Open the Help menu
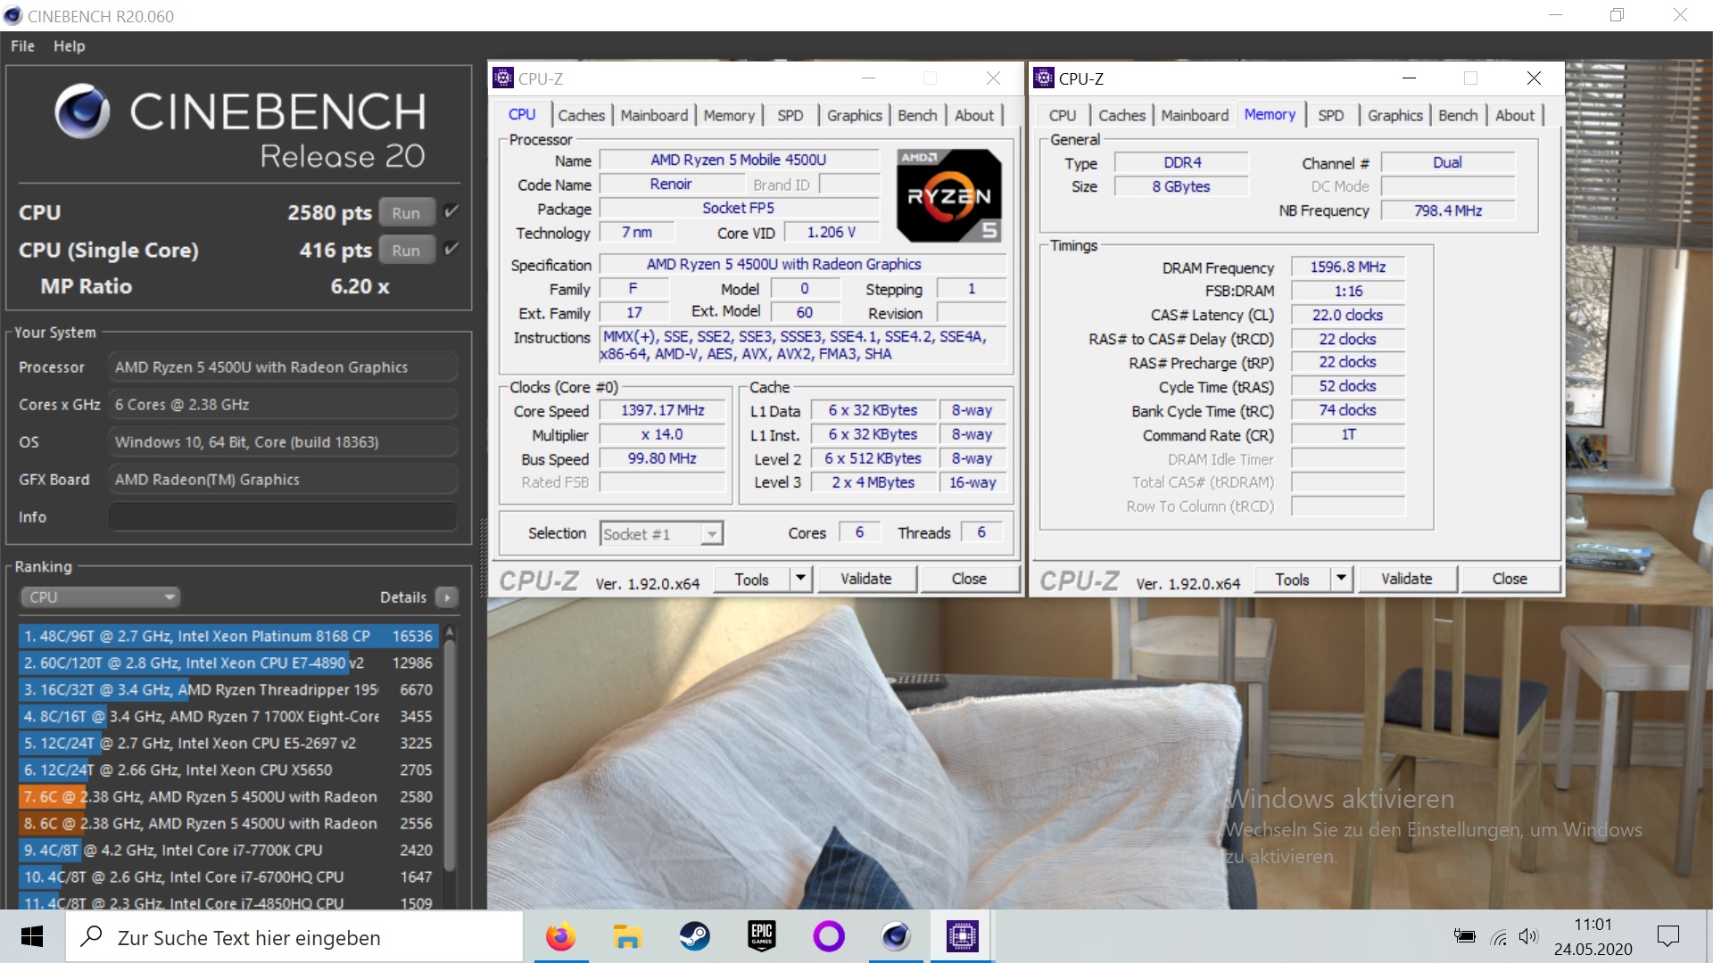The height and width of the screenshot is (963, 1713). tap(69, 46)
